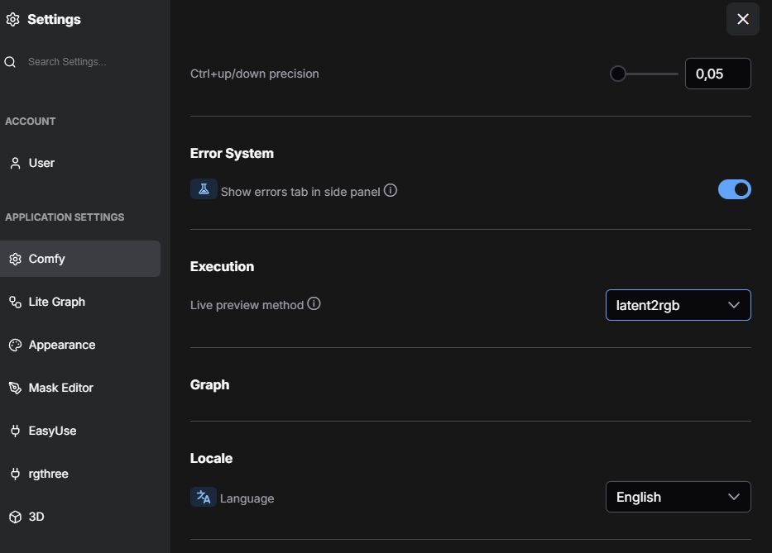Select the 3D settings category
This screenshot has width=772, height=553.
tap(80, 517)
